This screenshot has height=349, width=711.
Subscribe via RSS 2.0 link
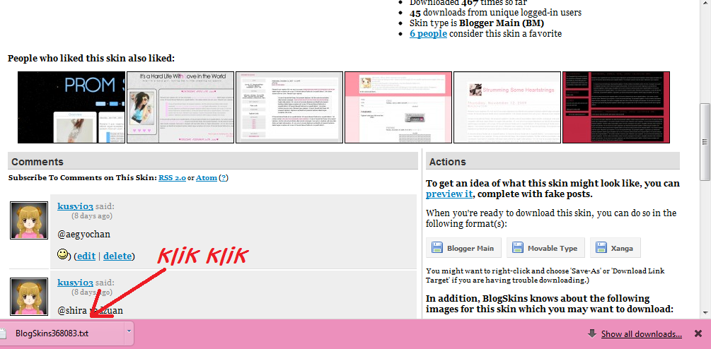172,178
